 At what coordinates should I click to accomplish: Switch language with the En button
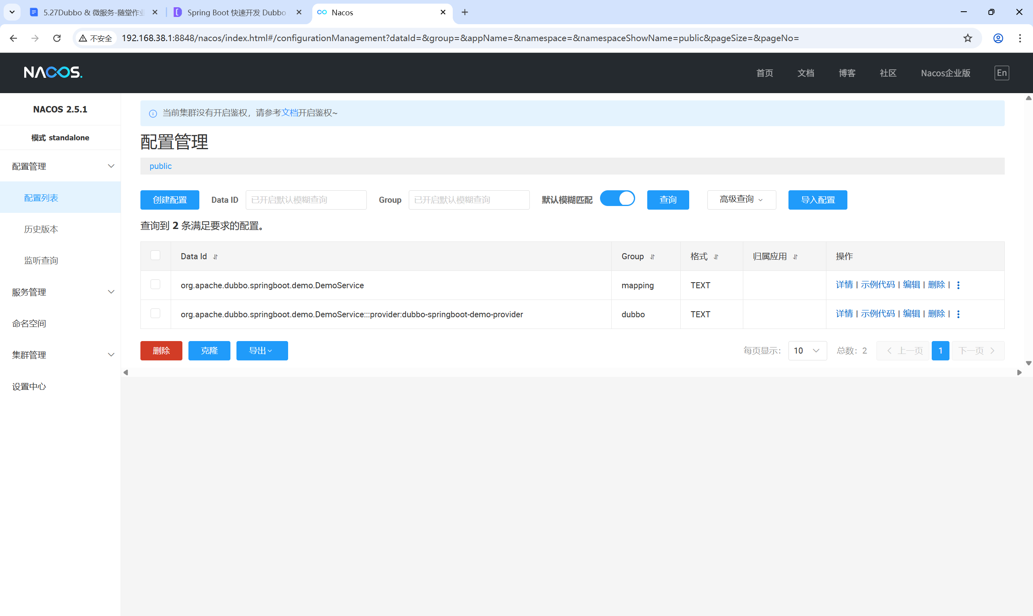(1002, 73)
